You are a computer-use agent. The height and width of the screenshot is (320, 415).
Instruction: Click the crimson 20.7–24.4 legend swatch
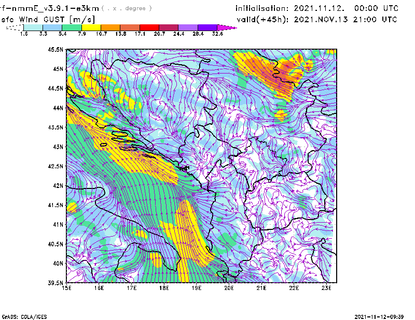[x=169, y=27]
